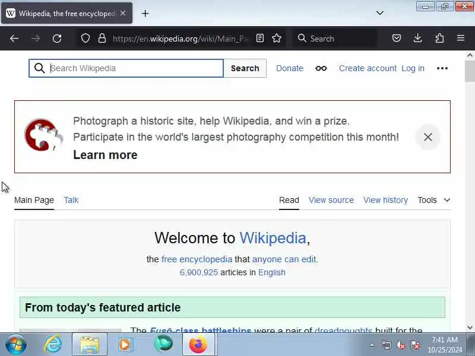Click the page scrollbar up arrow
The height and width of the screenshot is (356, 475).
pyautogui.click(x=470, y=55)
